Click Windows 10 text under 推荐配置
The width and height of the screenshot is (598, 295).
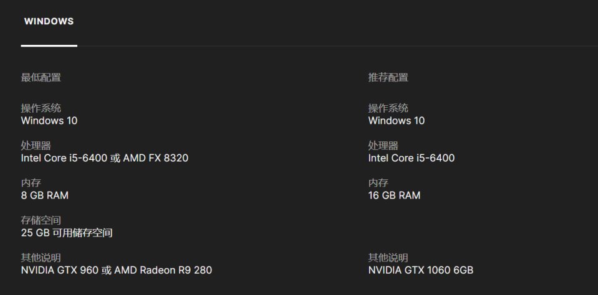click(397, 121)
